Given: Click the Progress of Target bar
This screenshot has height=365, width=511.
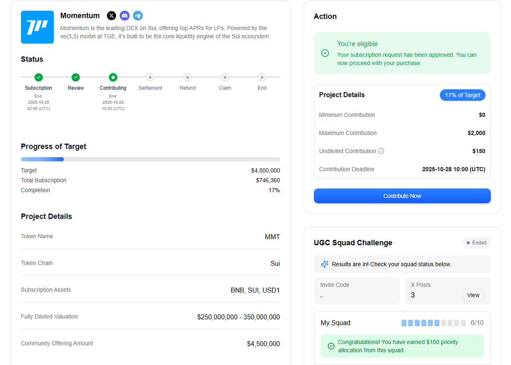Looking at the screenshot, I should click(150, 159).
